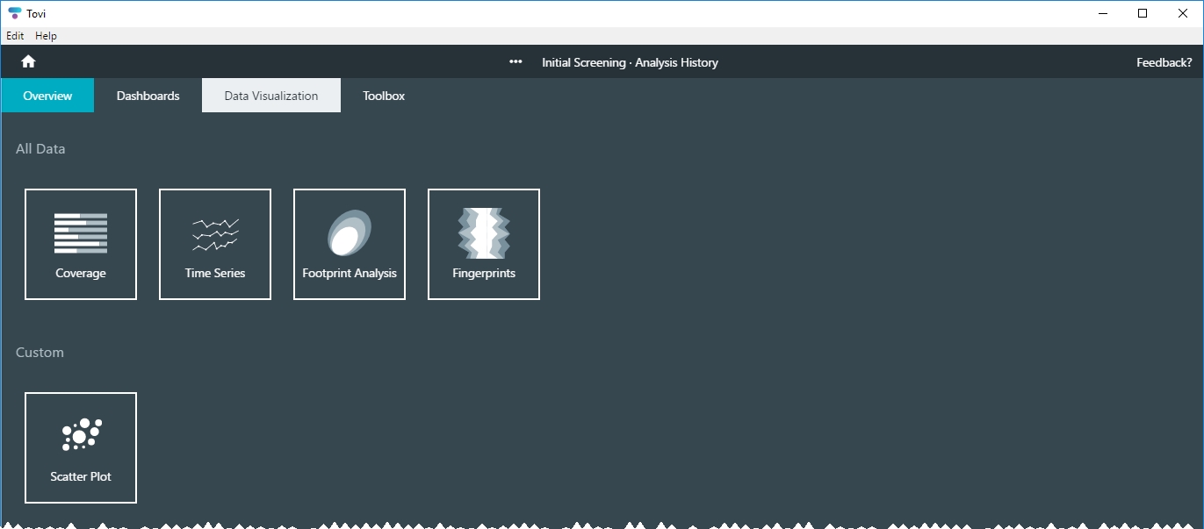Maximize the Tovi window
1204x529 pixels.
(x=1143, y=13)
